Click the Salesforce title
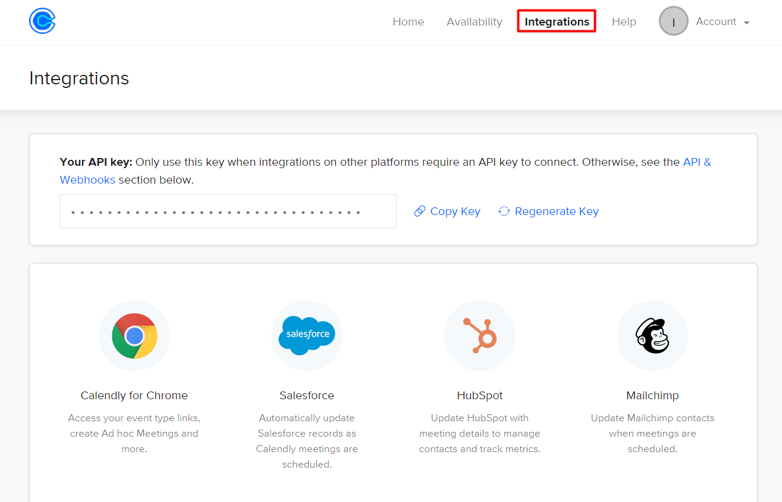 click(307, 396)
